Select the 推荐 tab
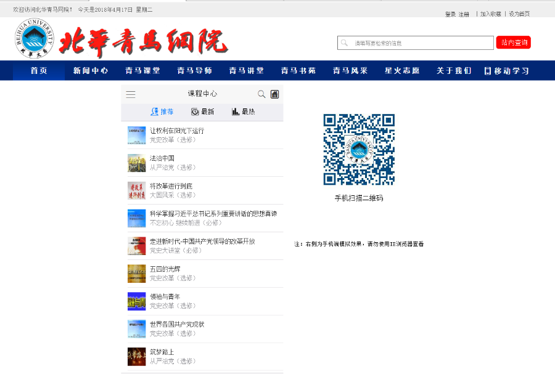 pyautogui.click(x=162, y=112)
